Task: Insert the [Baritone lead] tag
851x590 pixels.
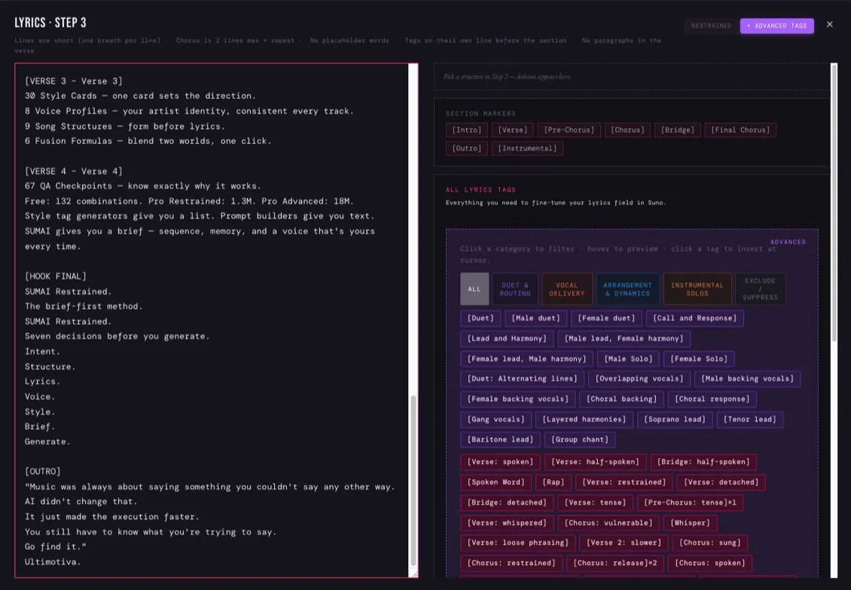Action: [500, 439]
